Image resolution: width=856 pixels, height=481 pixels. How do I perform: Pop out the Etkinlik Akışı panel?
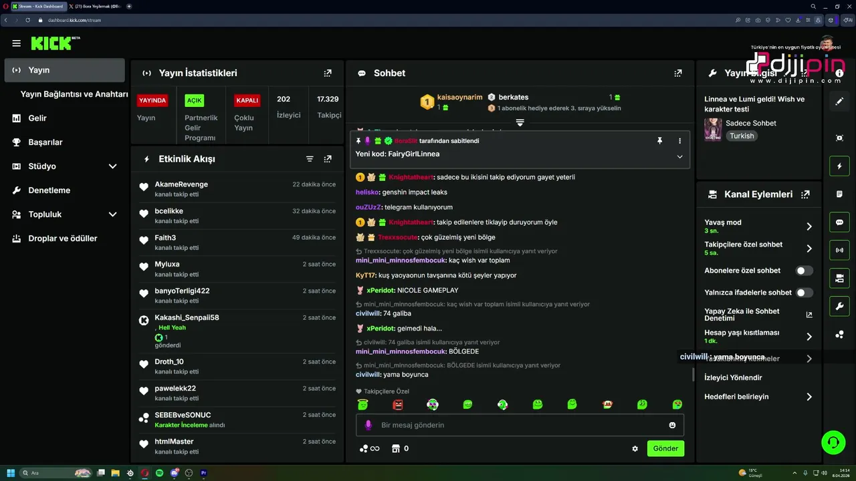coord(328,159)
